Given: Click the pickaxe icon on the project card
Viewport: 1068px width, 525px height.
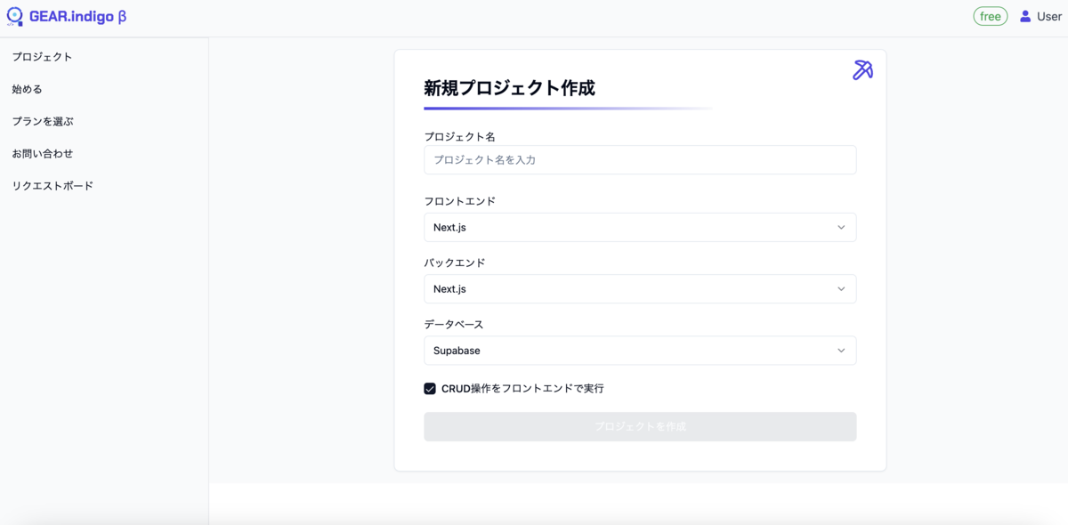Looking at the screenshot, I should tap(862, 69).
